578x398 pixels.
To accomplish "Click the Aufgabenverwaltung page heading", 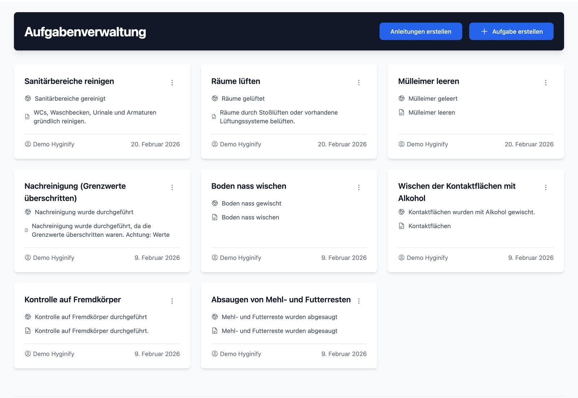I will pyautogui.click(x=85, y=32).
